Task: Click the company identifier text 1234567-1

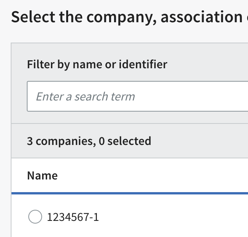Action: click(x=73, y=217)
